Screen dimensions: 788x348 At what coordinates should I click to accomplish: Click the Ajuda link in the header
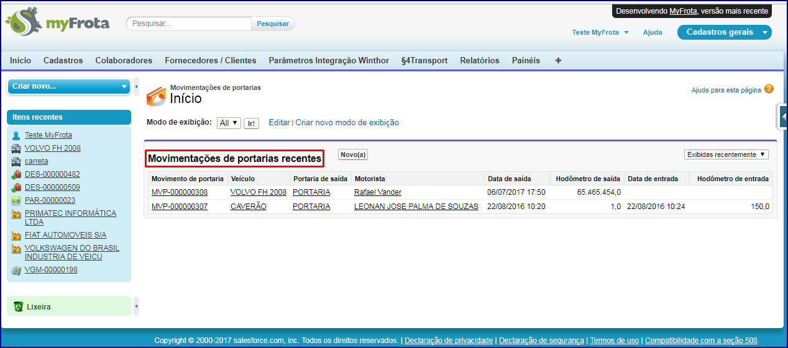653,32
